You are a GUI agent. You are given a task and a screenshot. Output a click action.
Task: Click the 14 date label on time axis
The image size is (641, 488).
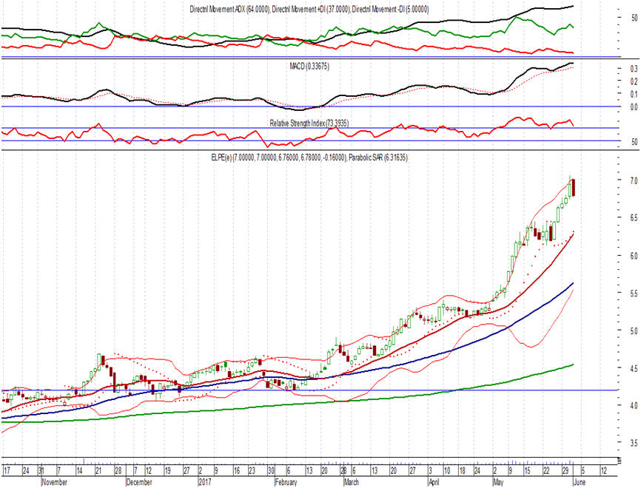79,471
